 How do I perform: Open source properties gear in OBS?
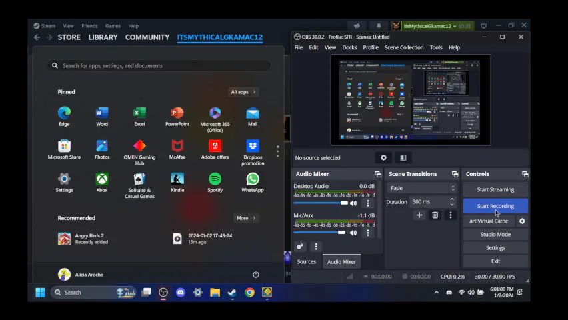click(x=383, y=157)
